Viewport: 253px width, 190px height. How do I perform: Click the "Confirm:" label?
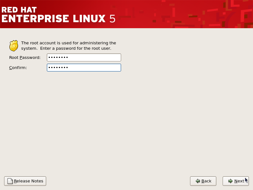point(18,67)
